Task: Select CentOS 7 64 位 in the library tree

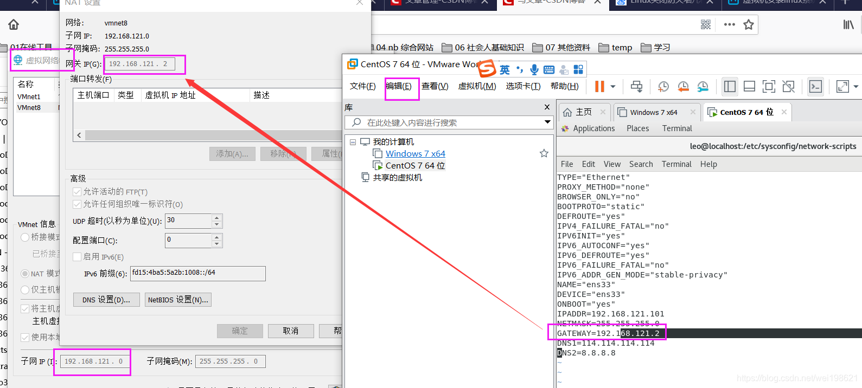Action: click(x=416, y=166)
